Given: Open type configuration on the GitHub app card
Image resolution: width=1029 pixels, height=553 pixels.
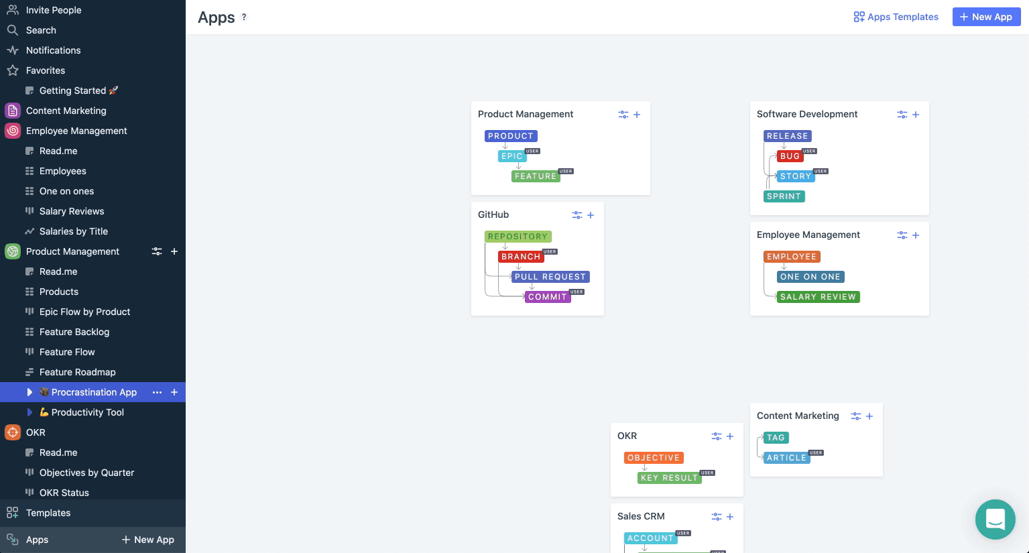Looking at the screenshot, I should pos(577,214).
